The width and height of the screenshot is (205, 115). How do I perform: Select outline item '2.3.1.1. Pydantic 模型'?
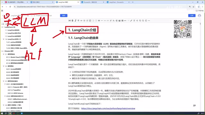18,87
